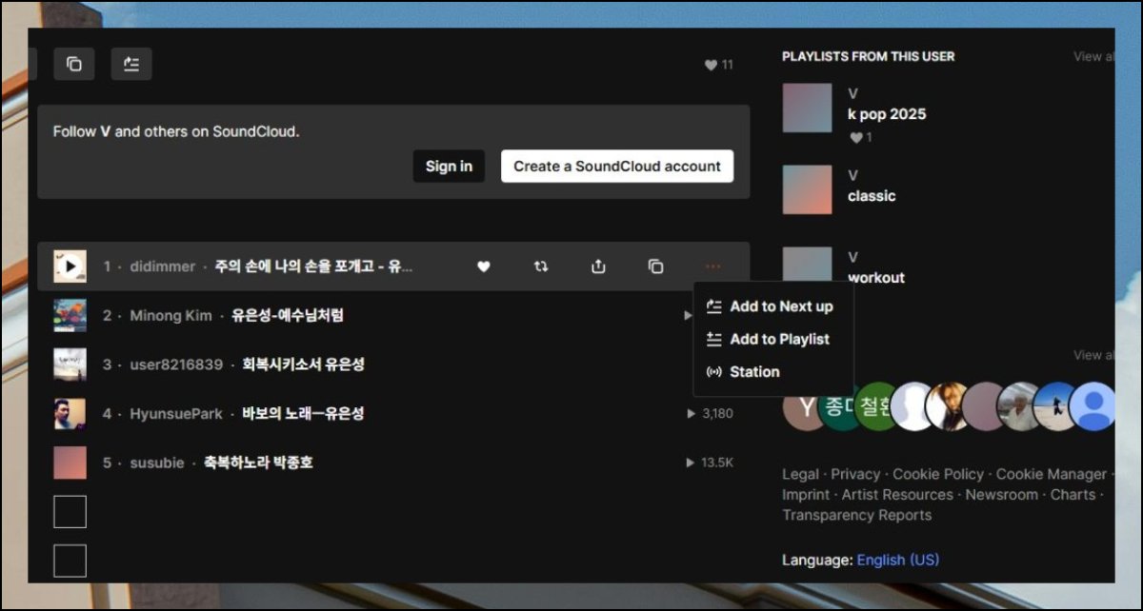Click the blue default user avatar
This screenshot has width=1143, height=611.
[1092, 406]
